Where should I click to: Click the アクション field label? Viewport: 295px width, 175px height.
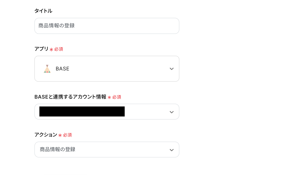tap(46, 135)
